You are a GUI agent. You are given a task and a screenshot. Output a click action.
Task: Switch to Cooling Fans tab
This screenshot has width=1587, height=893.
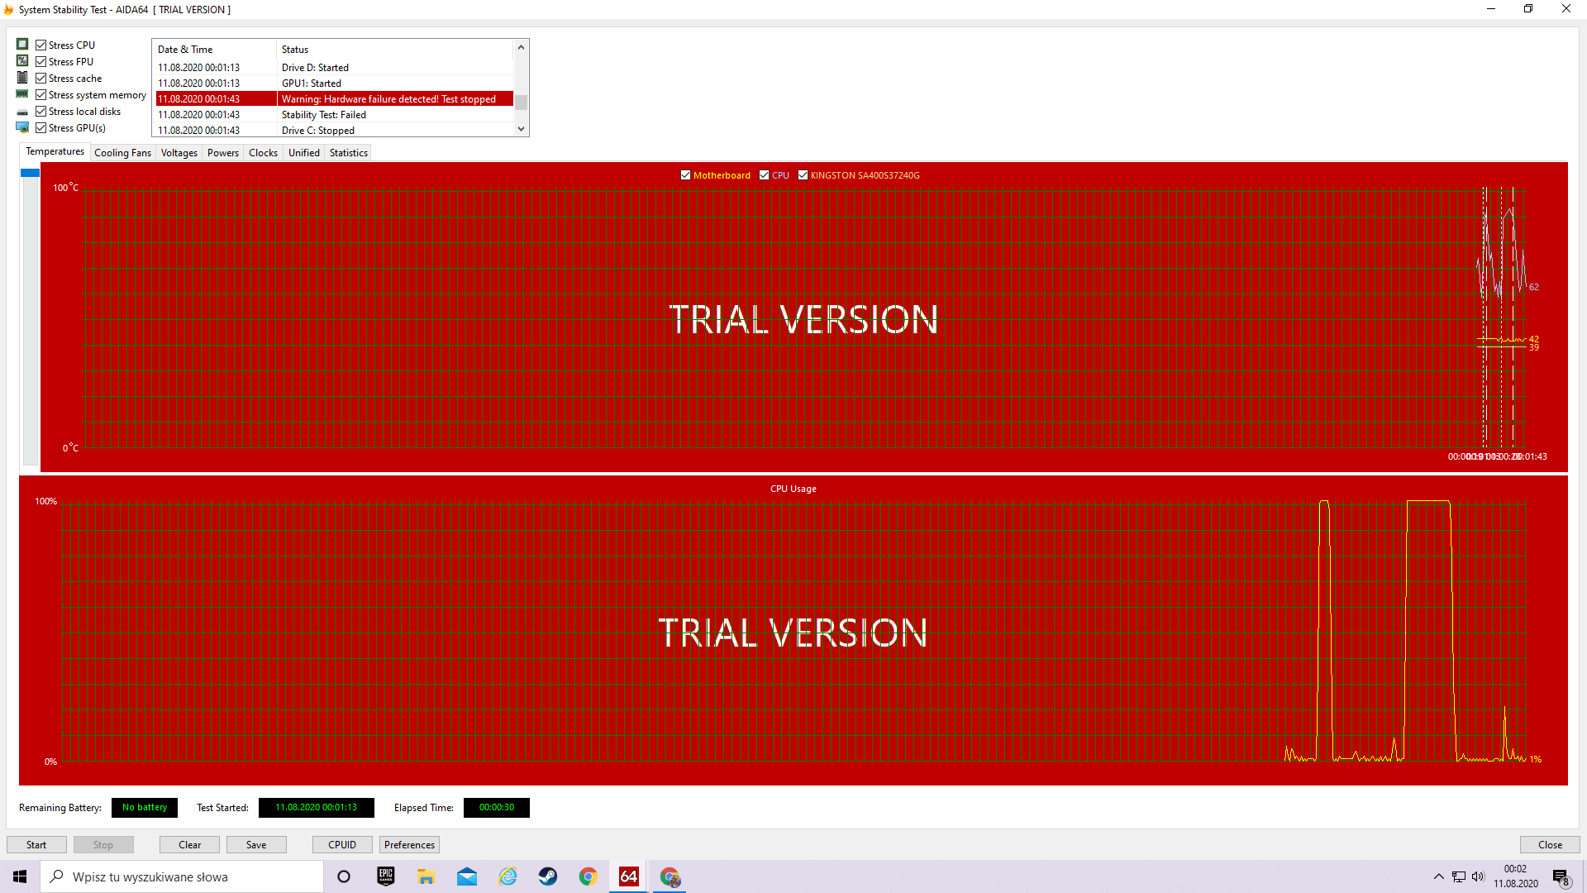click(x=122, y=153)
